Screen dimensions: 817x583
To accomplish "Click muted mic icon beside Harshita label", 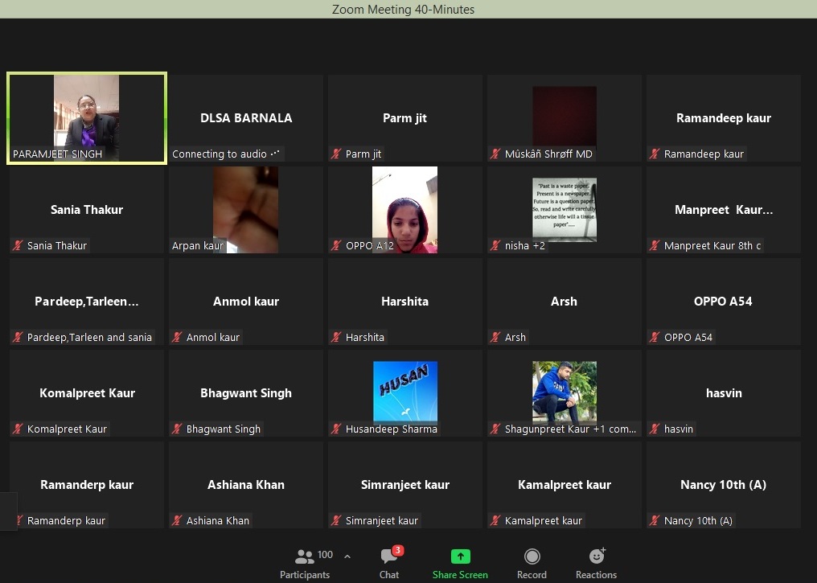I will 337,338.
